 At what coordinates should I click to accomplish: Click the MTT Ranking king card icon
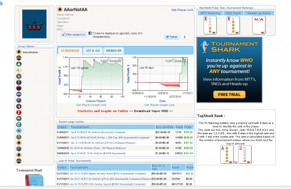pyautogui.click(x=210, y=25)
